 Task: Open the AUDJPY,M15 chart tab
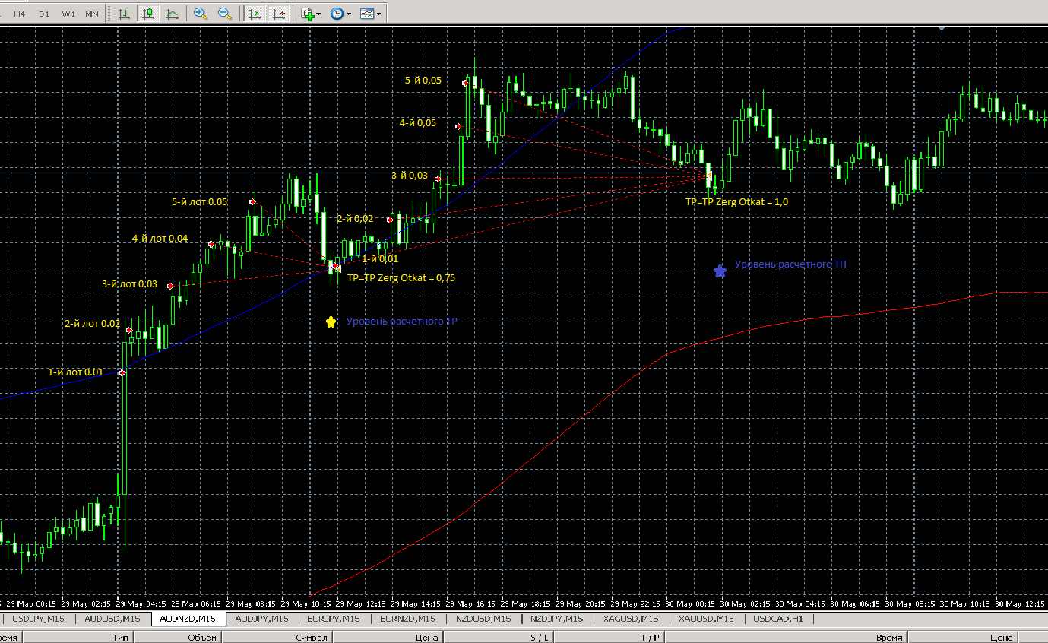coord(262,619)
